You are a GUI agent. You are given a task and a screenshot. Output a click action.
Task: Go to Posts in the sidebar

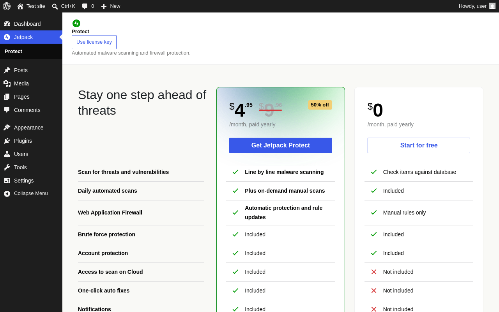pos(31,70)
